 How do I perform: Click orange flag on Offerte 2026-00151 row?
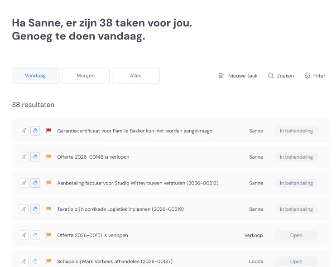(48, 235)
